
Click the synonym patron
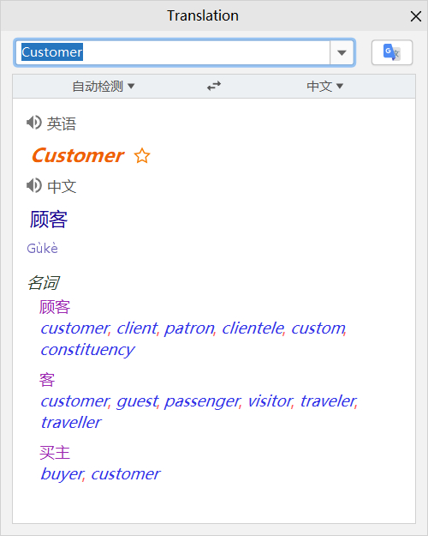tap(189, 328)
